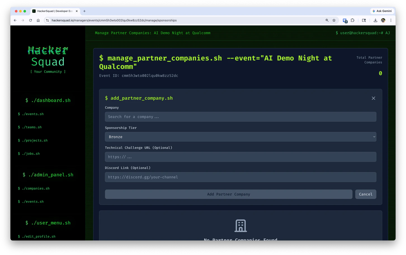Image resolution: width=406 pixels, height=255 pixels.
Task: Click the address bar URL
Action: 114,20
